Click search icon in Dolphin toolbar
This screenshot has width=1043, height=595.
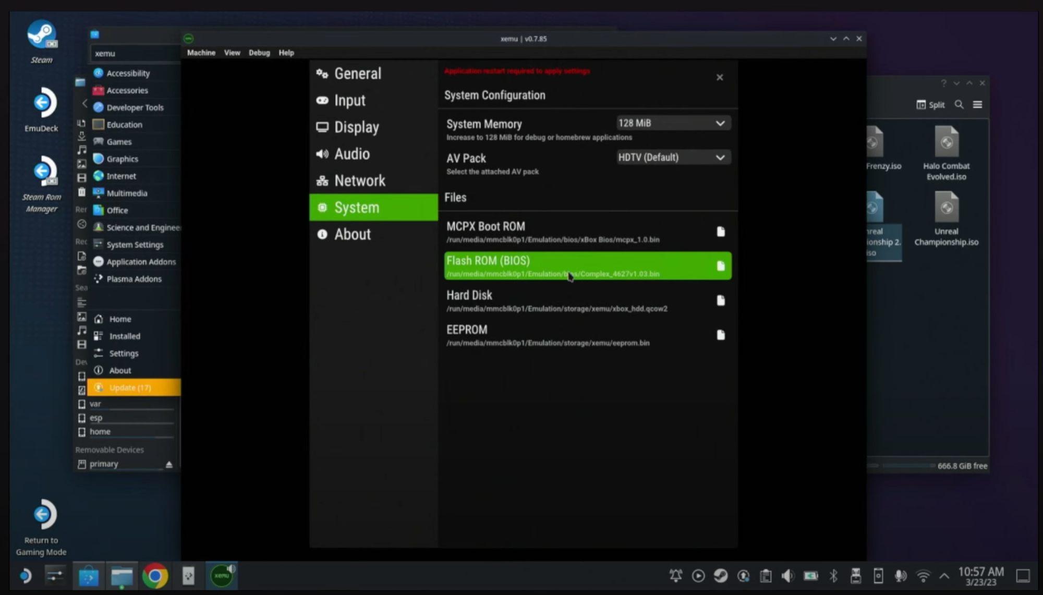pos(959,105)
